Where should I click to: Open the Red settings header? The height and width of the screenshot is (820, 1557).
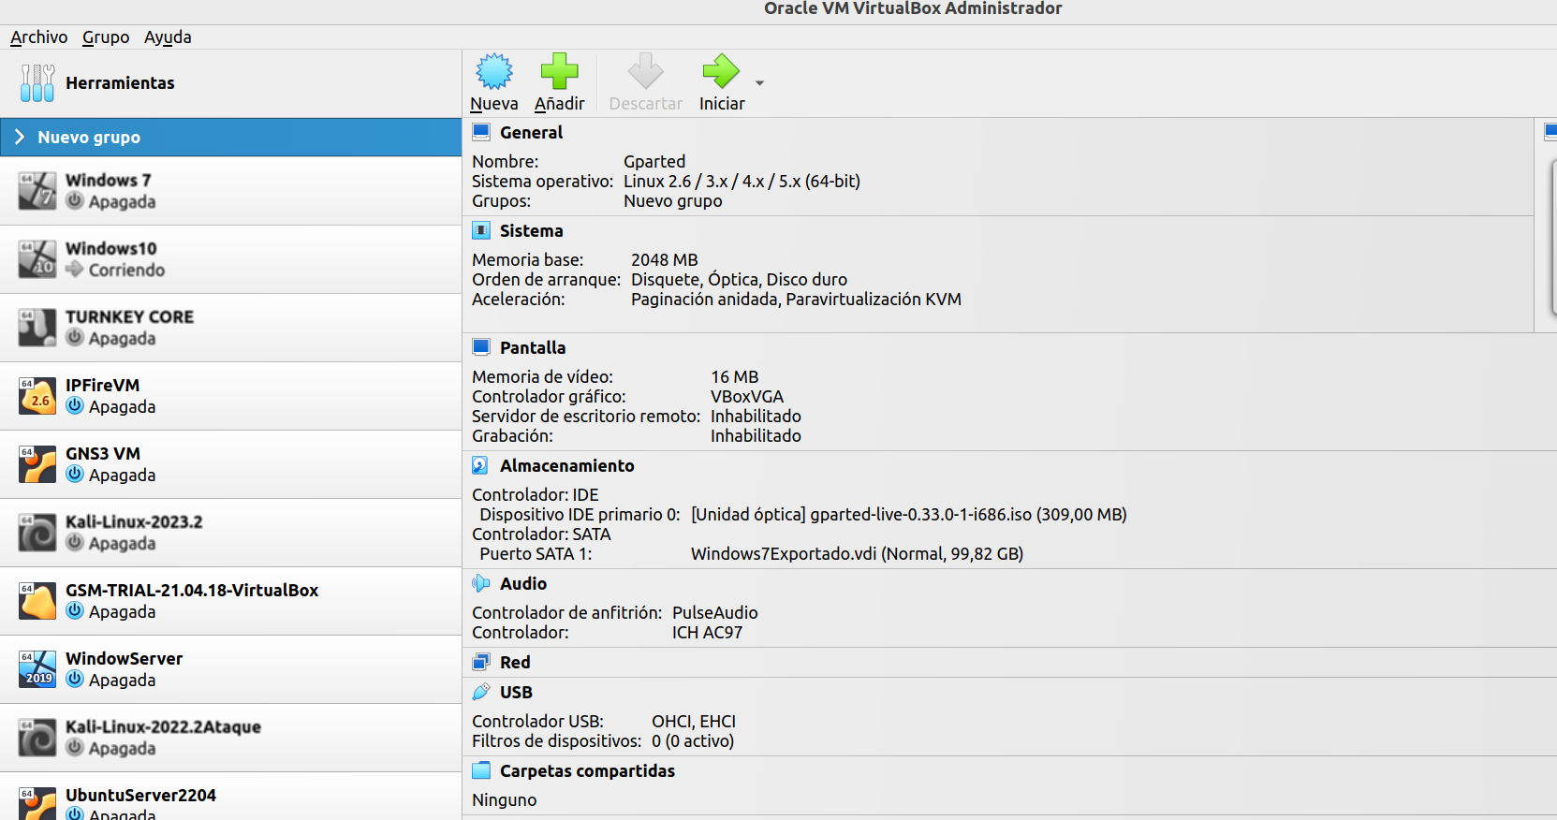pos(515,662)
